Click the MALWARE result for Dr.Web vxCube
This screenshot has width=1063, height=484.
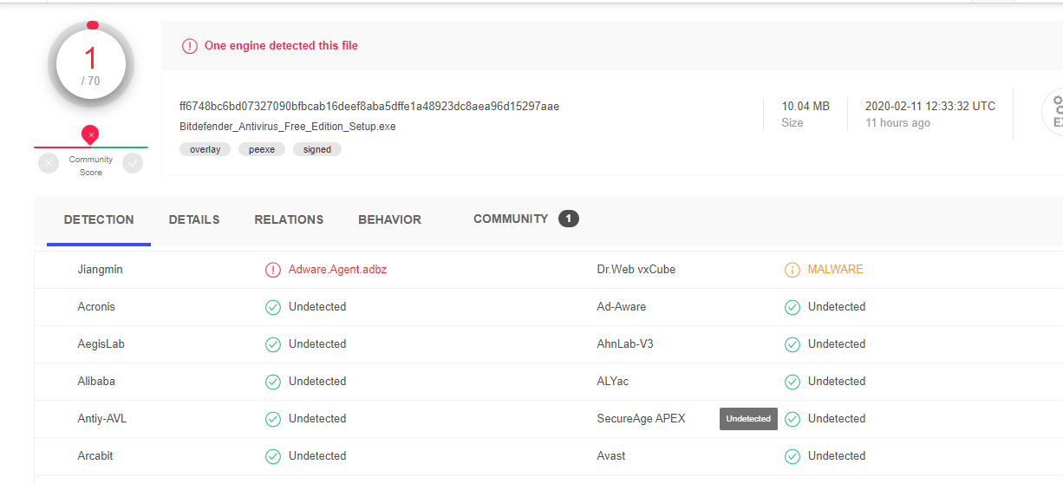(836, 270)
